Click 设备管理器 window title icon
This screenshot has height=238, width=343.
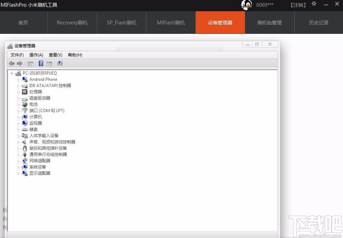pyautogui.click(x=10, y=46)
